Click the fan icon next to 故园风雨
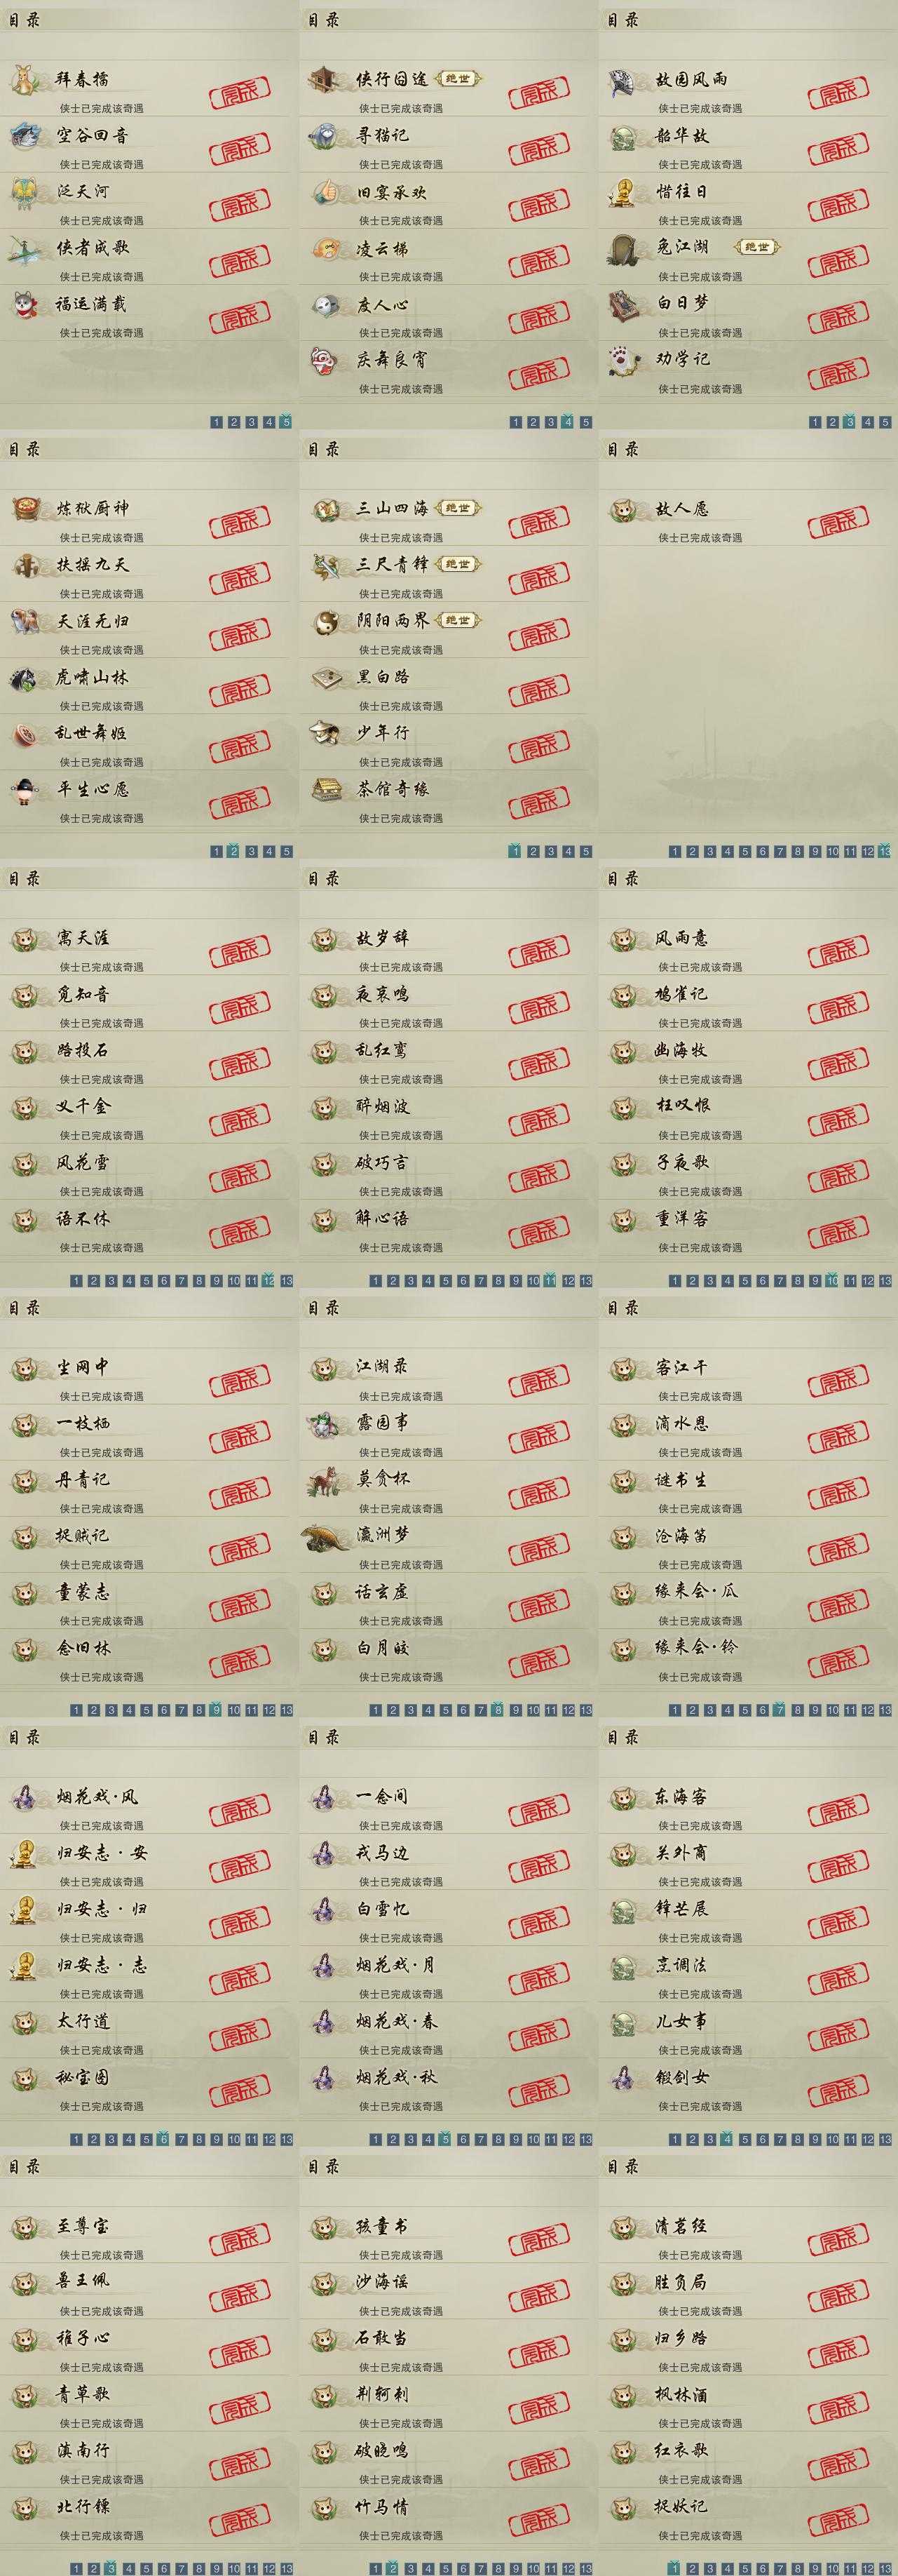The height and width of the screenshot is (2576, 898). tap(625, 80)
